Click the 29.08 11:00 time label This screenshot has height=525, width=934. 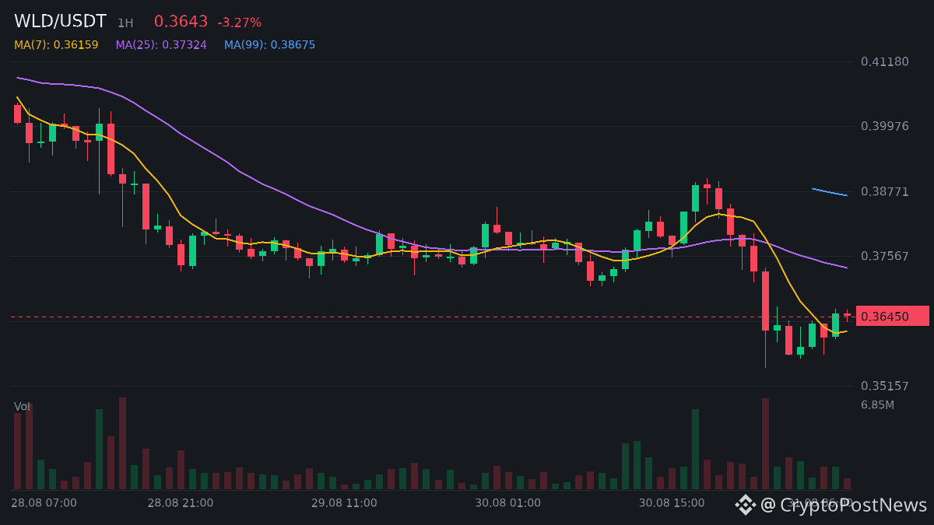pos(344,503)
